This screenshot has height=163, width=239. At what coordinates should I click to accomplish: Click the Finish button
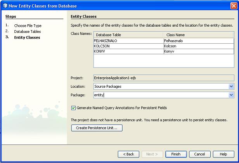[176, 154]
